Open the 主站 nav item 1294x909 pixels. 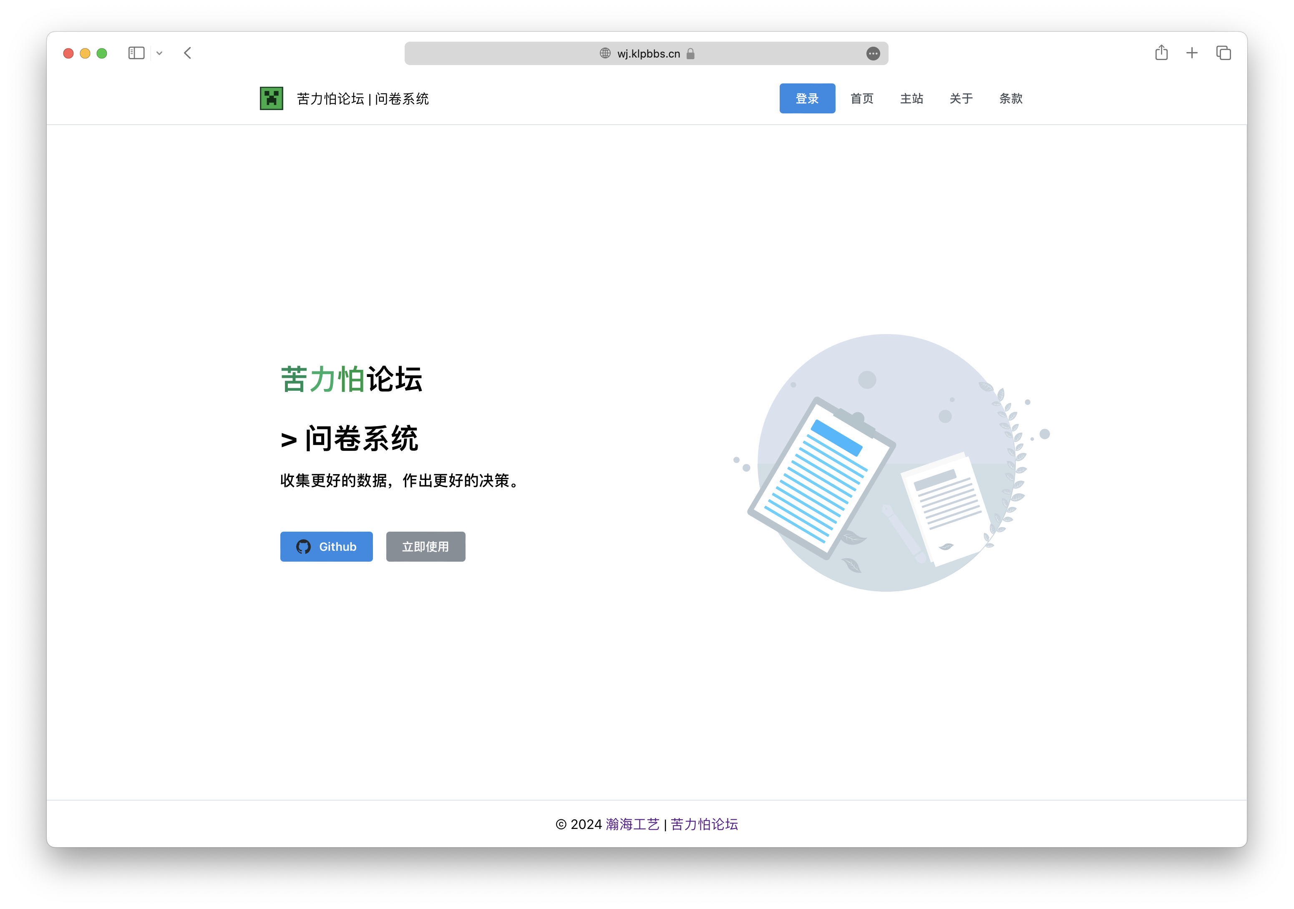[911, 98]
